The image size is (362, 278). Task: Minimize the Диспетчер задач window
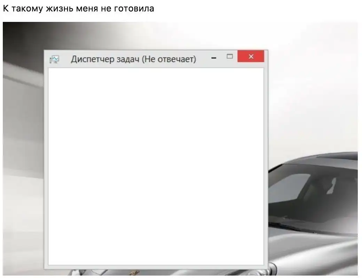click(214, 57)
